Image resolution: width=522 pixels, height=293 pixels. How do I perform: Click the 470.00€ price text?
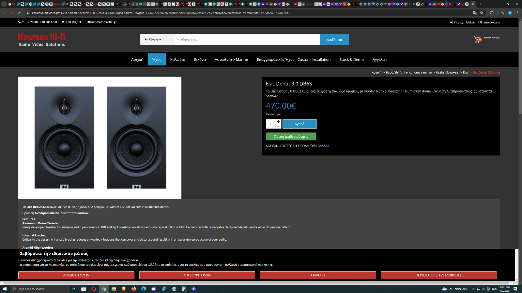281,106
